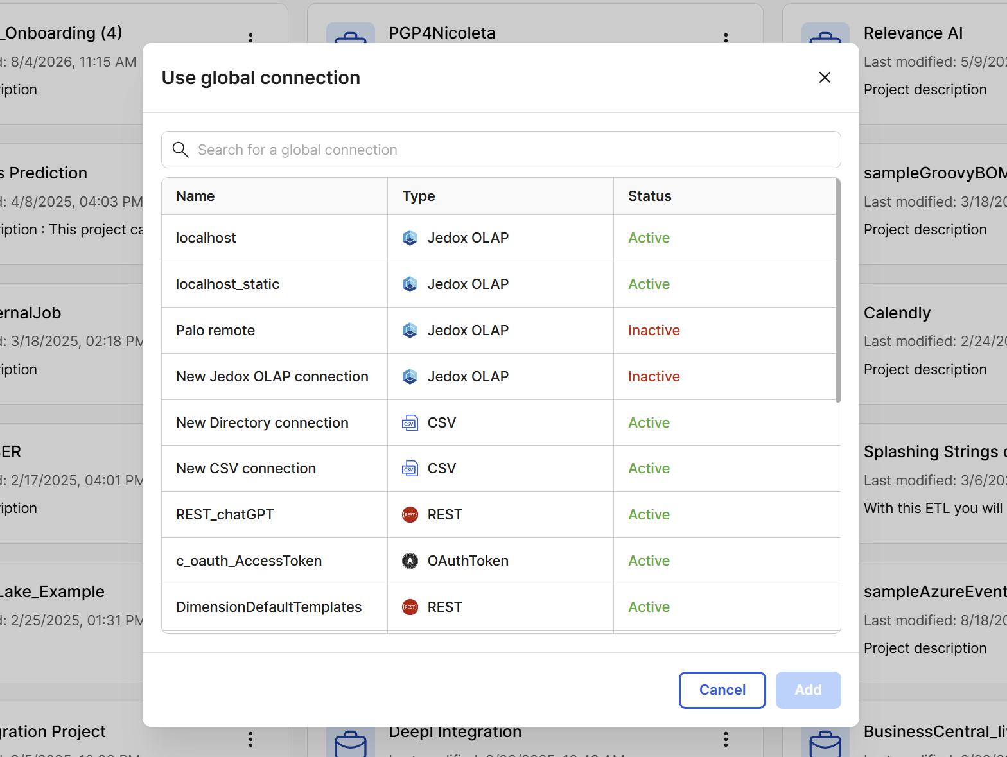Open Deepl Integration project title
Screen dimensions: 1007x757
[x=455, y=733]
